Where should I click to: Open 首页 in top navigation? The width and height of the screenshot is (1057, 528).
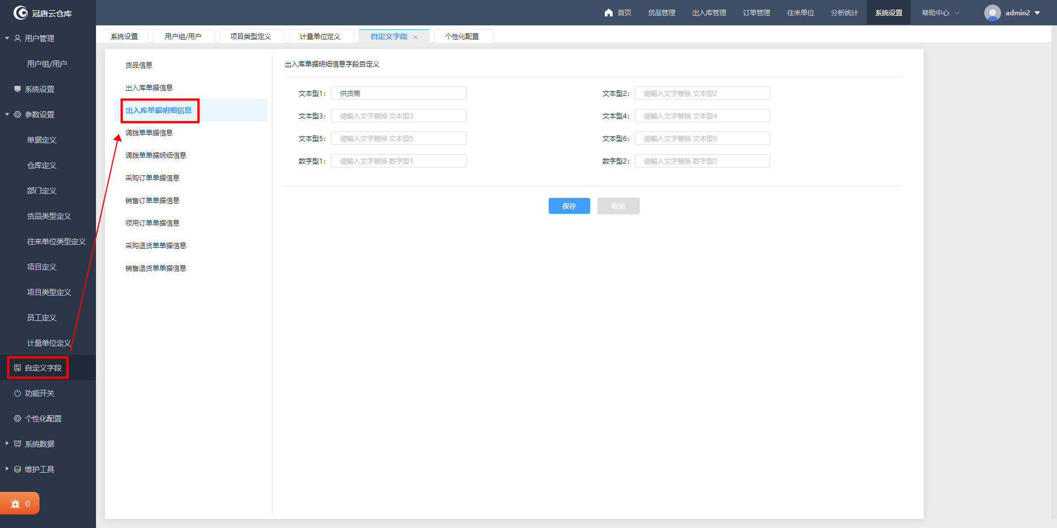pyautogui.click(x=624, y=12)
